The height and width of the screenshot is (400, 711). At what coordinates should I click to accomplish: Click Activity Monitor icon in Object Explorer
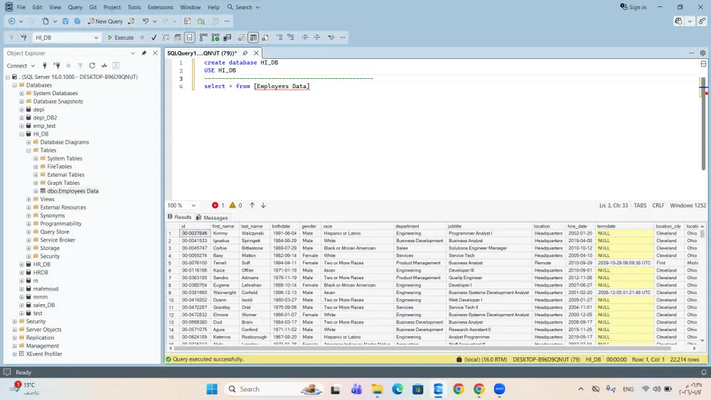[x=104, y=65]
